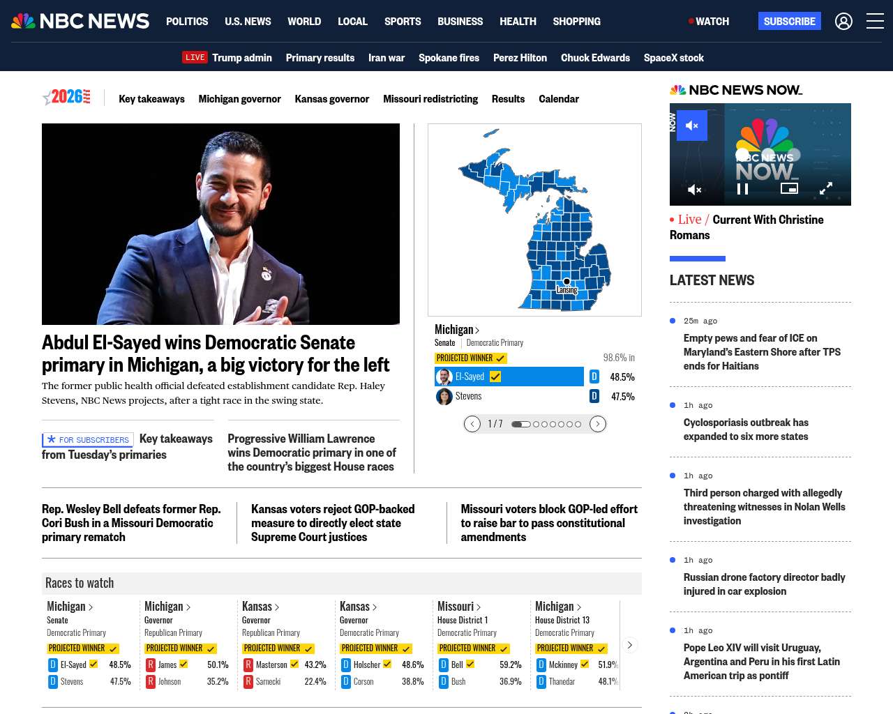The image size is (893, 714).
Task: Read Kansas voters reject GOP-backed measure story
Action: pyautogui.click(x=333, y=523)
